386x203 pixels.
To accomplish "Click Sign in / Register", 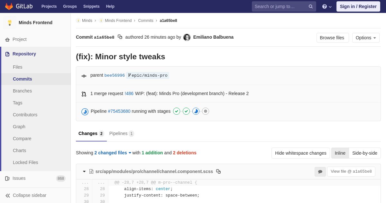I will tap(358, 6).
